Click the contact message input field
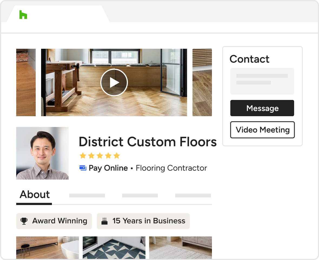 pyautogui.click(x=262, y=81)
